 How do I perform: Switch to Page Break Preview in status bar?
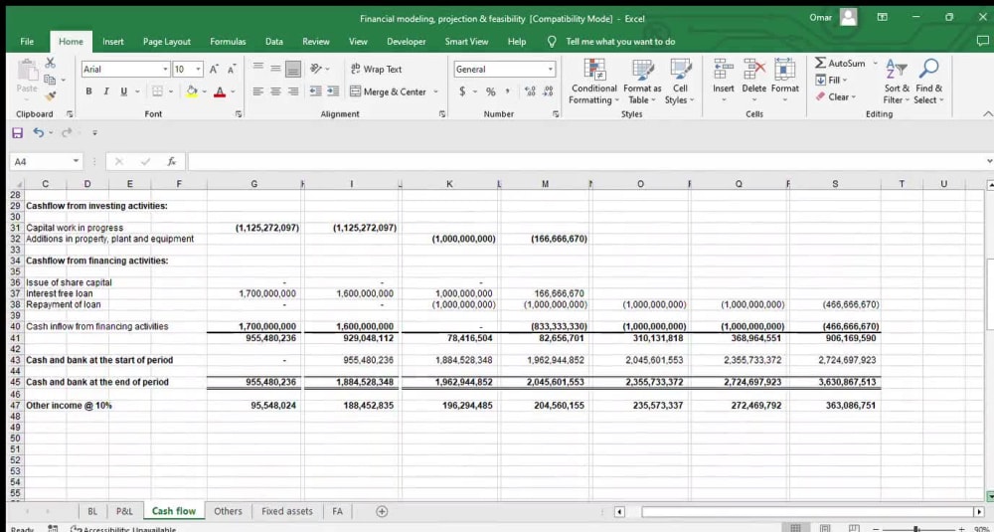coord(852,528)
